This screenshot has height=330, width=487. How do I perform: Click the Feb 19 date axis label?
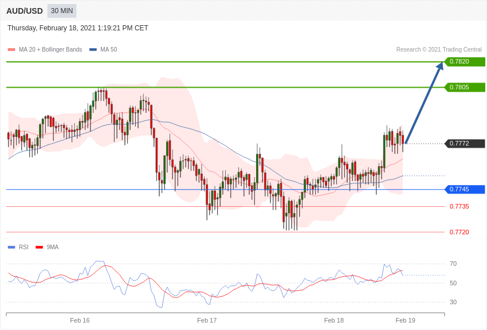[x=405, y=320]
